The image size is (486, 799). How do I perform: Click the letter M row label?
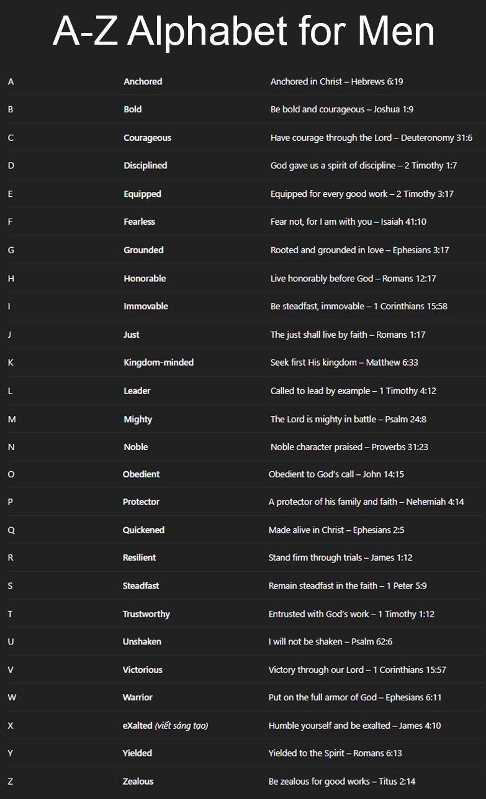(x=12, y=419)
